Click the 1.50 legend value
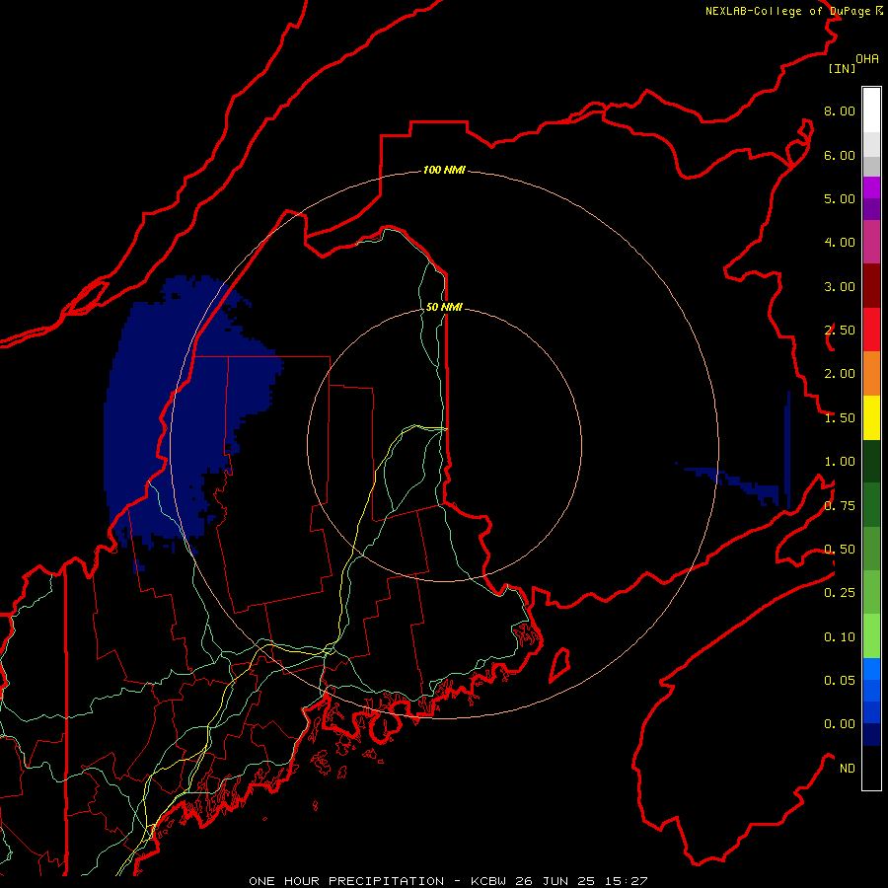Image resolution: width=888 pixels, height=888 pixels. coord(840,418)
